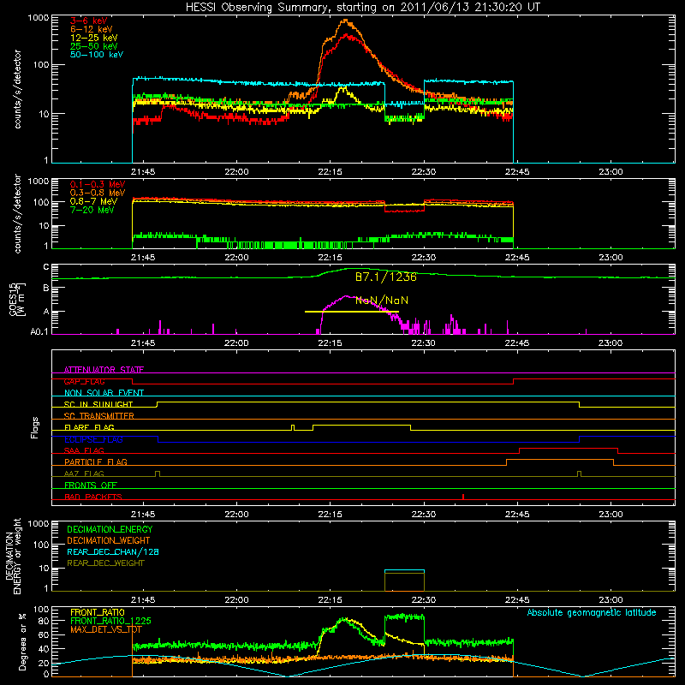The image size is (685, 685).
Task: Click the Absolute geomagnetic latitude label
Action: [x=592, y=613]
